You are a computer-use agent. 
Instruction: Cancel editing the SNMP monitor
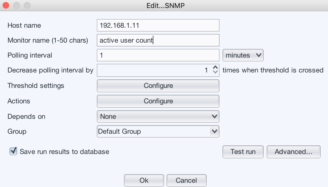[186, 180]
